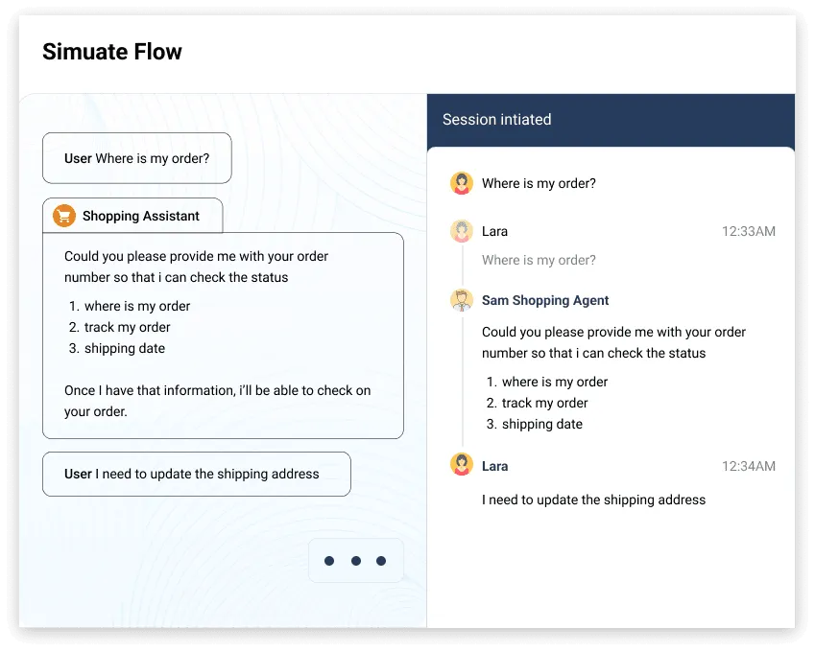The image size is (815, 651).
Task: Click Lara's chat message about updating the shipping address
Action: click(x=593, y=500)
